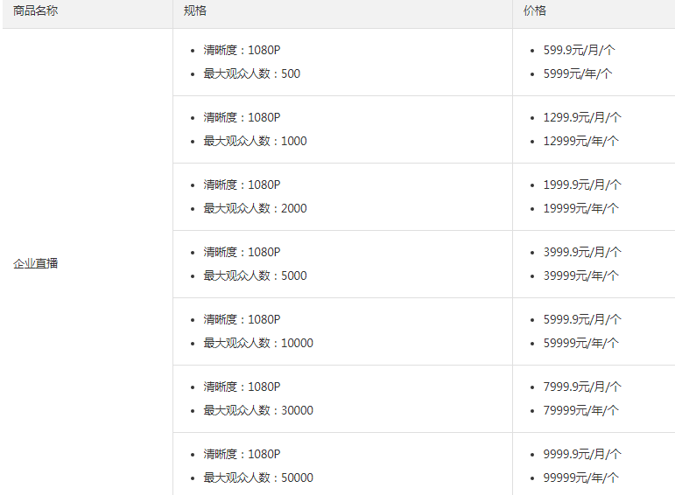675x495 pixels.
Task: Click the 价格 column header
Action: coord(535,10)
